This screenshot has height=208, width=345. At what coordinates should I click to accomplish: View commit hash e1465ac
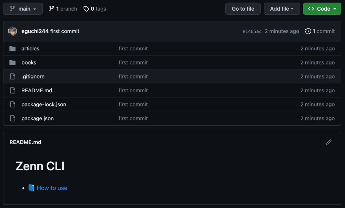[252, 31]
